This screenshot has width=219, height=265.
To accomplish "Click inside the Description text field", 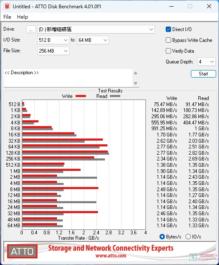I will point(68,78).
